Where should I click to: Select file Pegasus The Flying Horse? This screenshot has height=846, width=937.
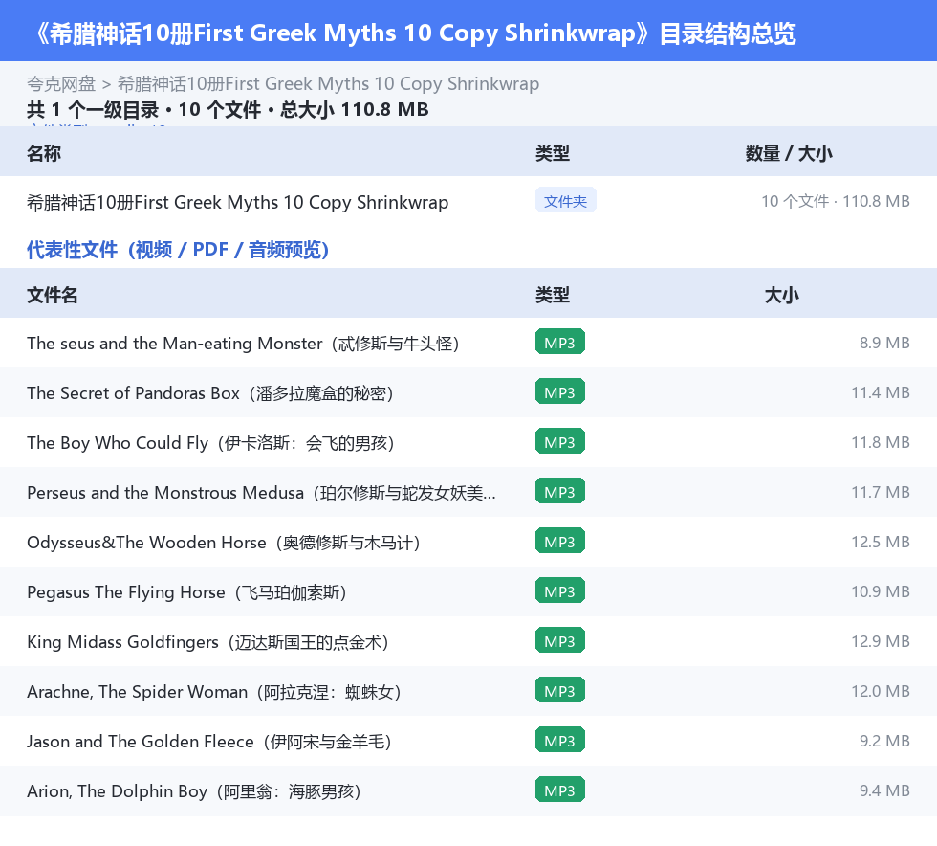tap(186, 591)
